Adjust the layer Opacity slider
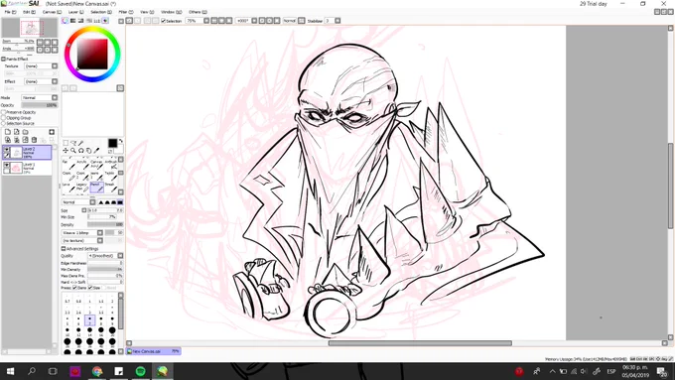The width and height of the screenshot is (675, 380). (39, 105)
